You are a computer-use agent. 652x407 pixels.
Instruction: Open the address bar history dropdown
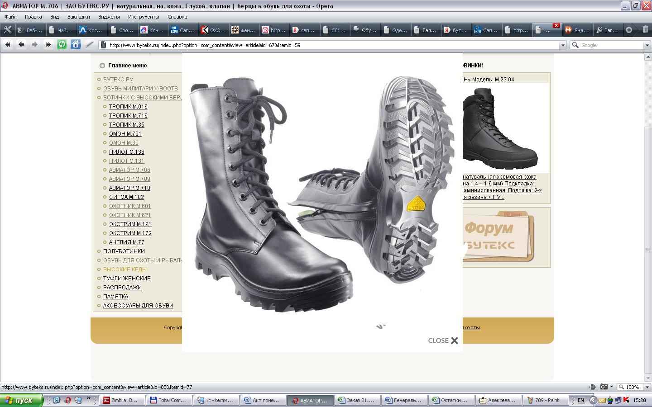[x=563, y=45]
